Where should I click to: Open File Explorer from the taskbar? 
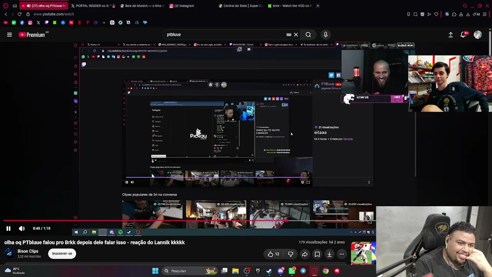(x=236, y=271)
